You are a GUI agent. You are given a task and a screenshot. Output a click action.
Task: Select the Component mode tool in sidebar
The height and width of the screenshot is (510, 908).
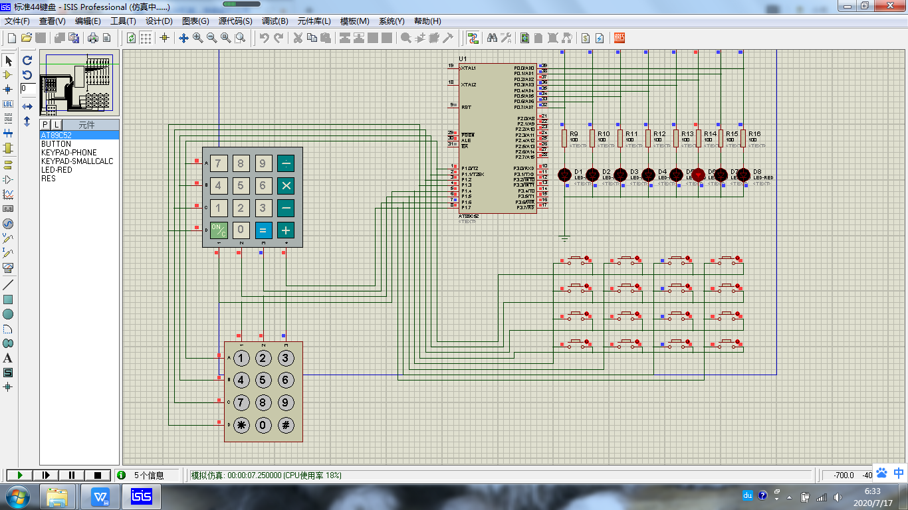(8, 75)
